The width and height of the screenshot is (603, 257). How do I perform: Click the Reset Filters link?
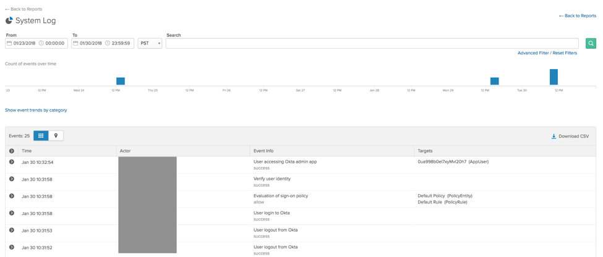tap(565, 53)
